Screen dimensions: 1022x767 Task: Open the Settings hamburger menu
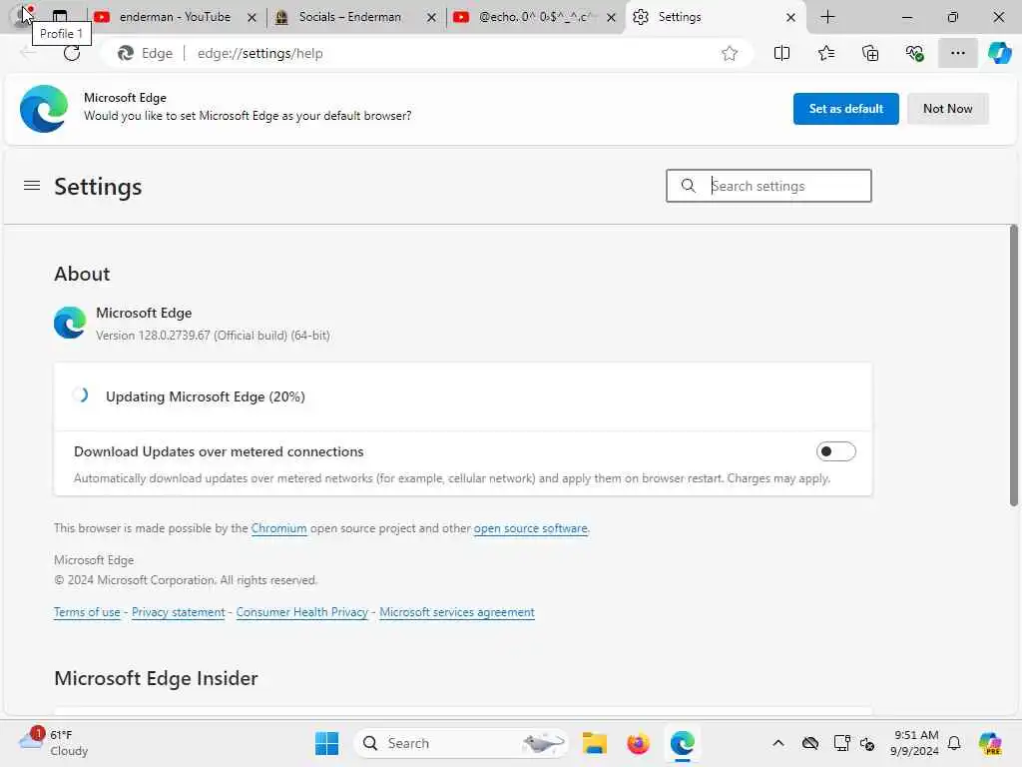pyautogui.click(x=31, y=186)
